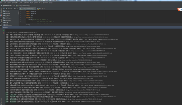Click the Python file icon on Querycollection.py tab
182x105 pixels.
21,9
